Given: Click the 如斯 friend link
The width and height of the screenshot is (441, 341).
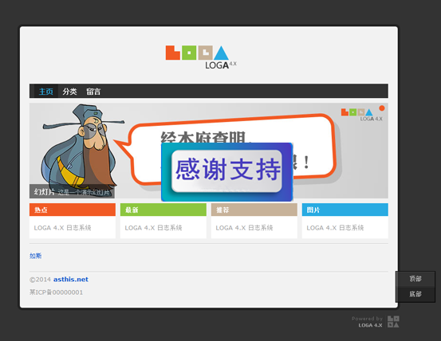Looking at the screenshot, I should pos(35,256).
